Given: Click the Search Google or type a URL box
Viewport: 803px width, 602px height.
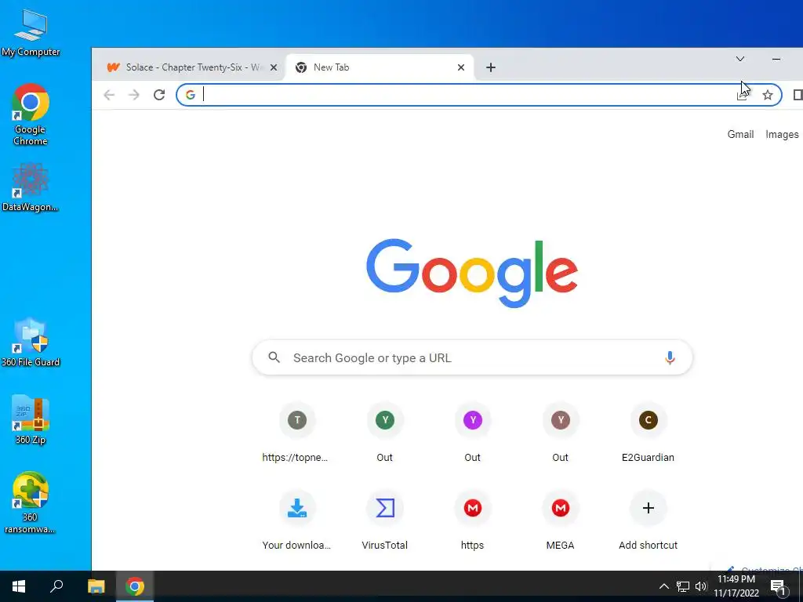Looking at the screenshot, I should [x=472, y=357].
